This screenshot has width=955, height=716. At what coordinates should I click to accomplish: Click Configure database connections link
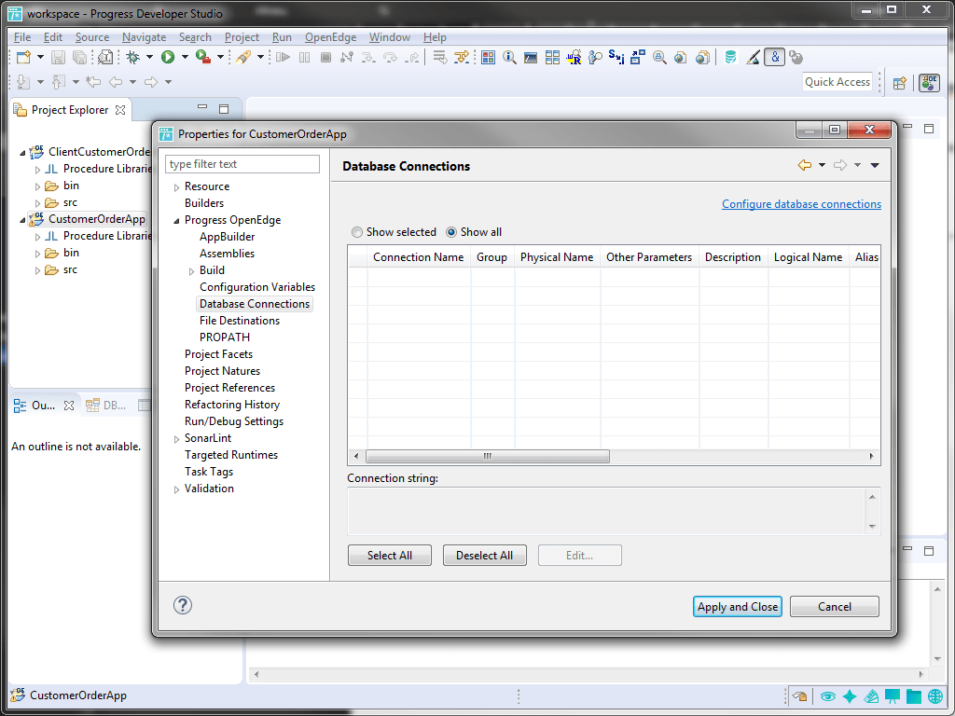801,204
